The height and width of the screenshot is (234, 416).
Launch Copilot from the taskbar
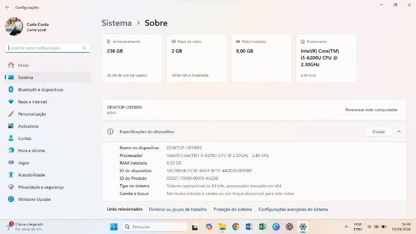point(209,227)
